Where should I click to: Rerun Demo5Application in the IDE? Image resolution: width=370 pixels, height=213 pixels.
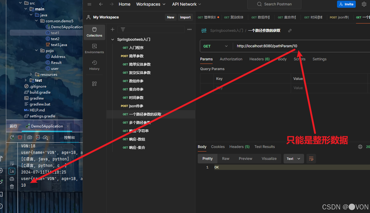point(12,137)
